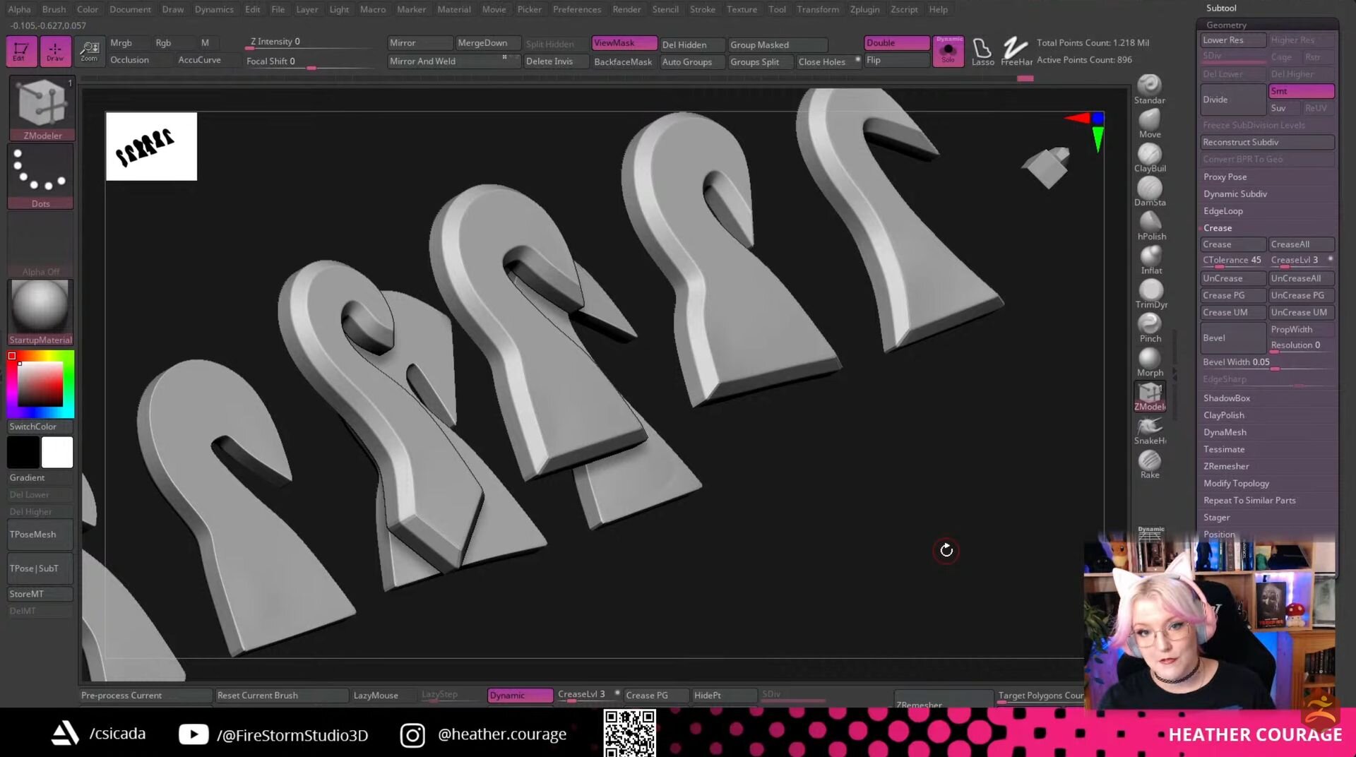Expand the Modify Topology section

(1237, 483)
